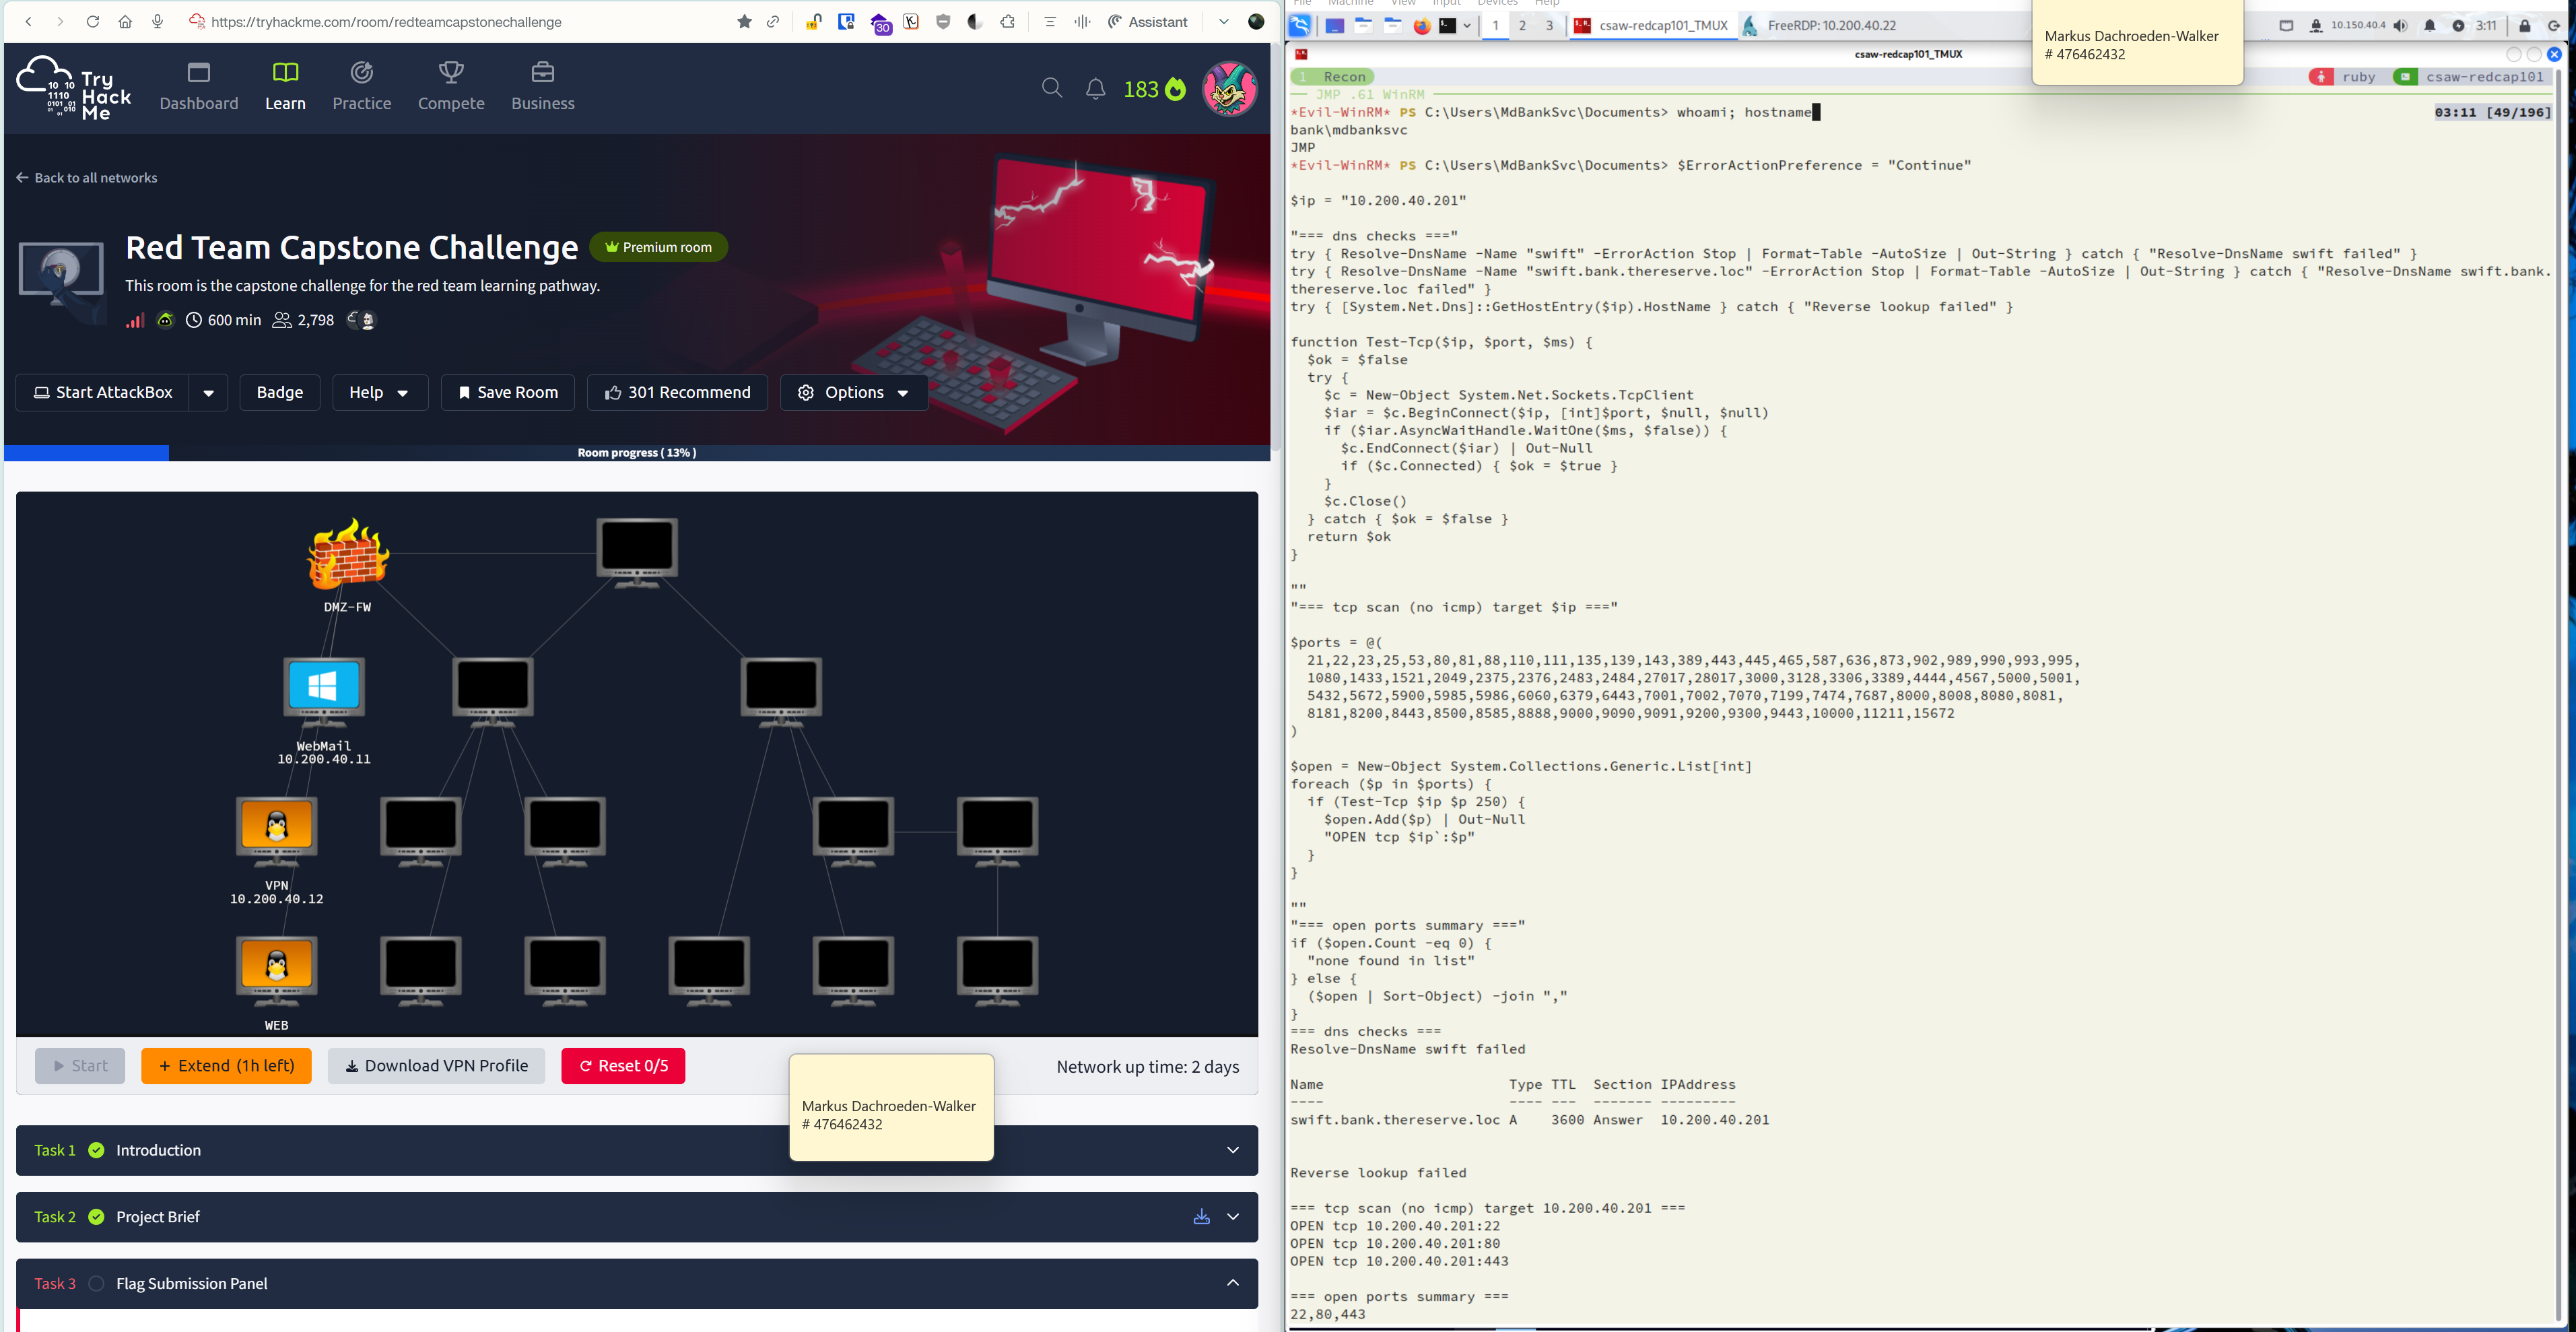Open the Options dropdown

click(x=853, y=393)
